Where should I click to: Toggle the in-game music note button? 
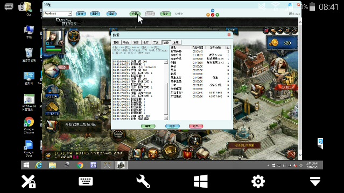[287, 31]
